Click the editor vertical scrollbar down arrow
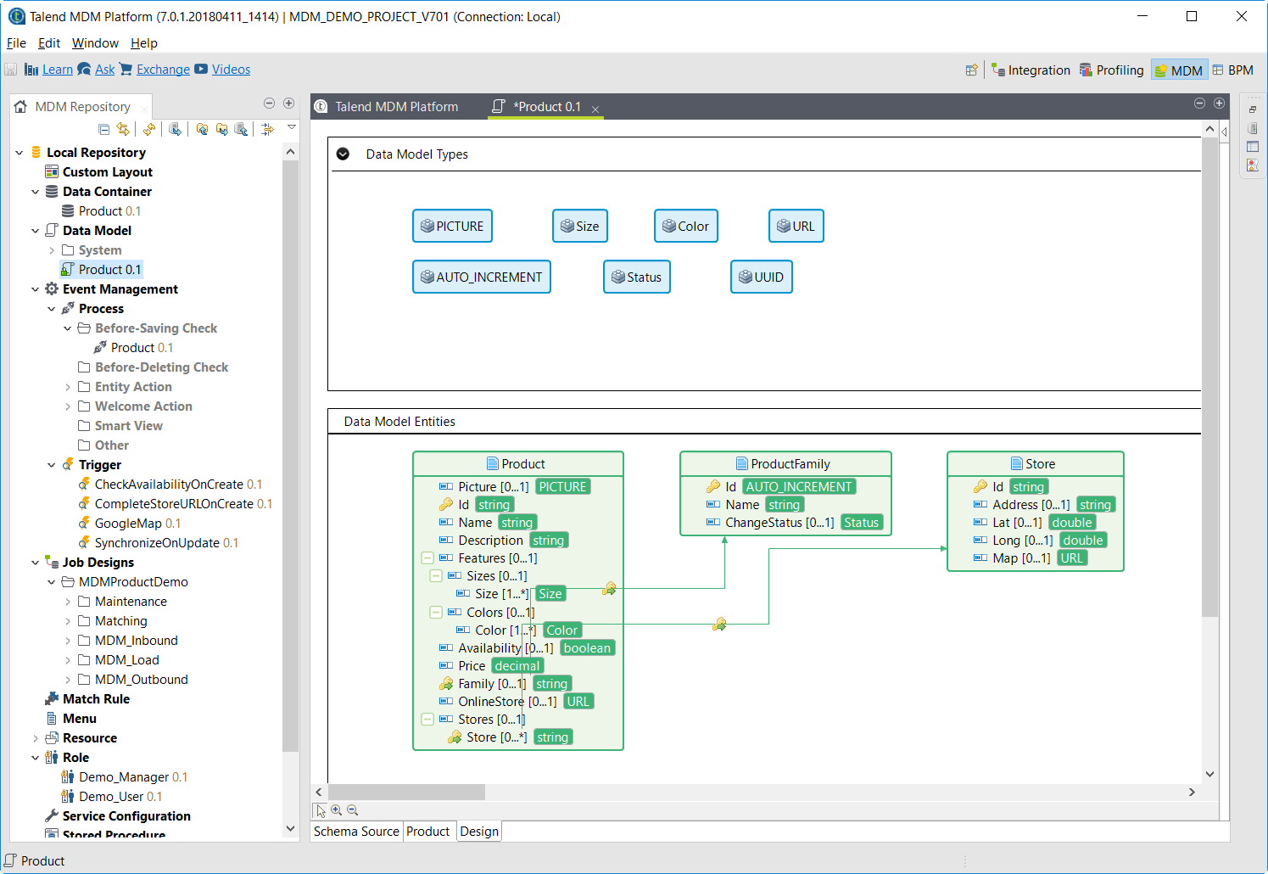 tap(1209, 774)
